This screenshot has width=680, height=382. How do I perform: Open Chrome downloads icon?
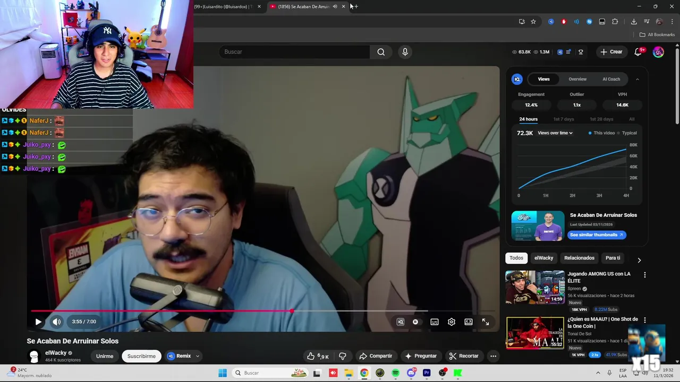coord(634,22)
